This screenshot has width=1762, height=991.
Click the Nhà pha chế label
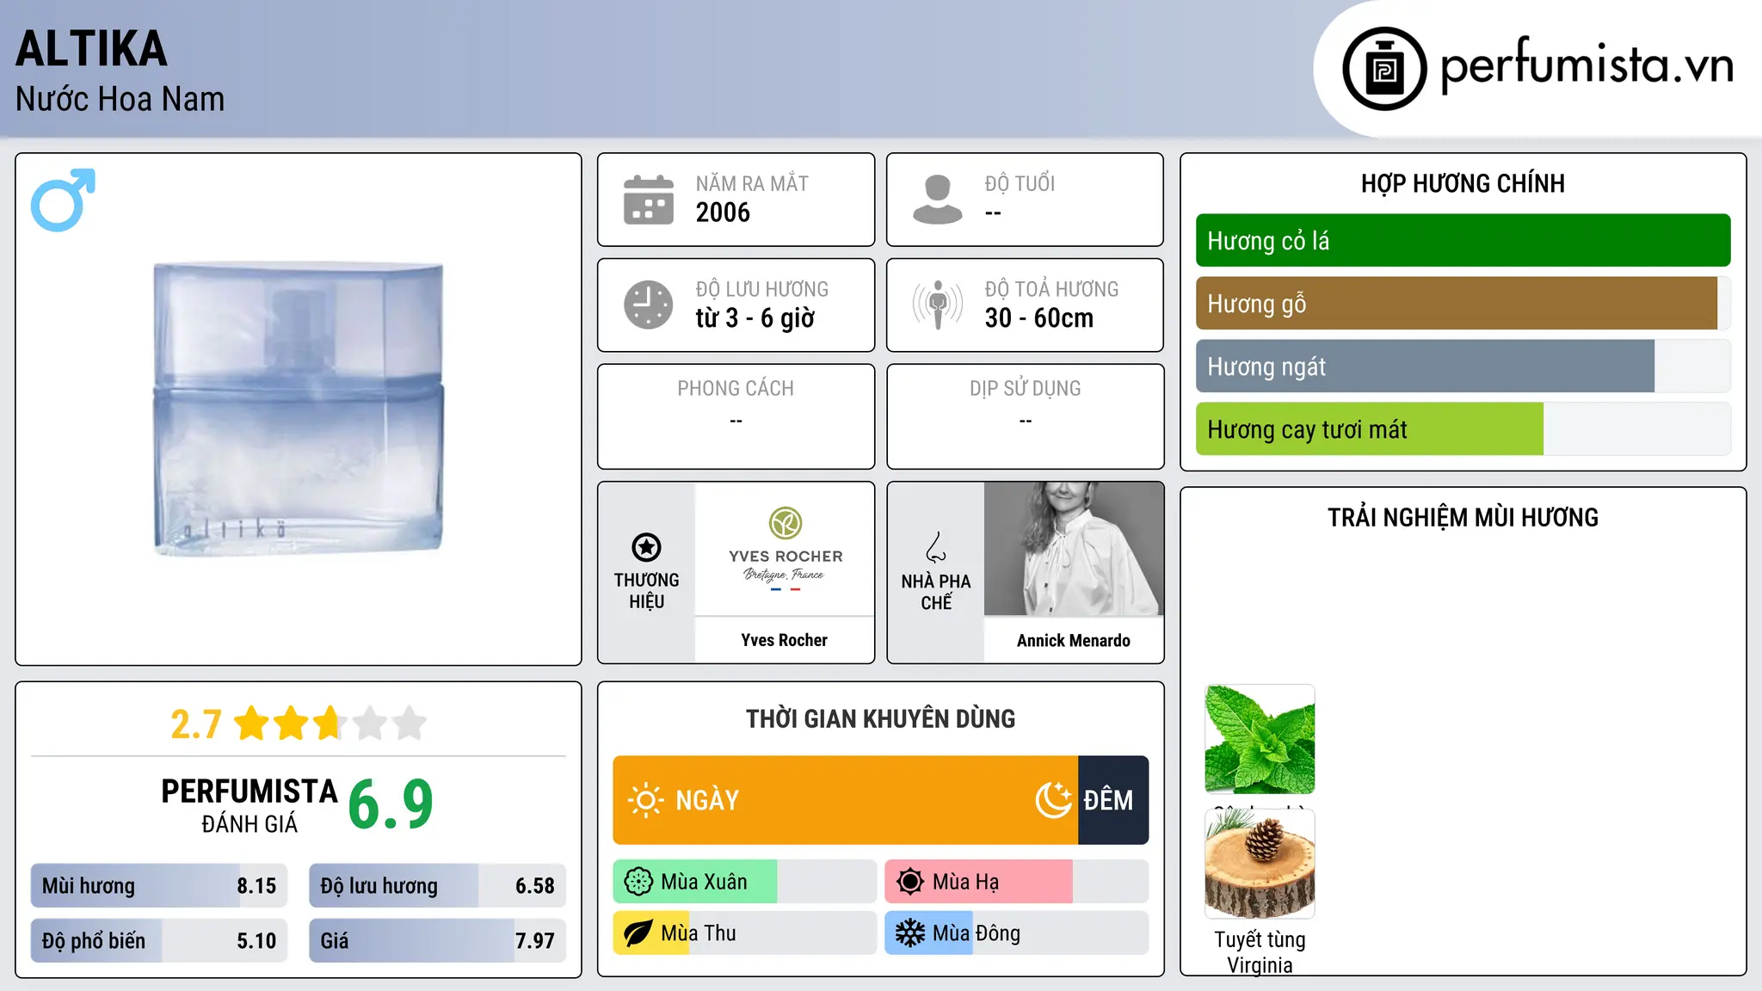936,592
